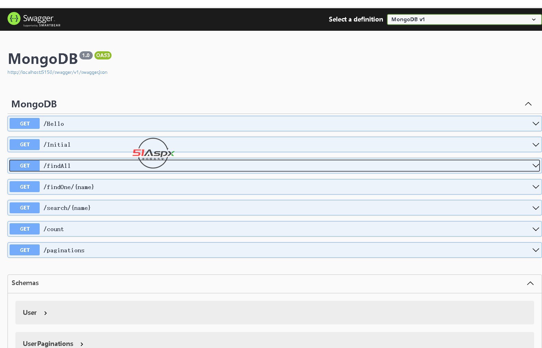The width and height of the screenshot is (542, 348).
Task: Open the Select a definition dropdown
Action: click(x=464, y=19)
